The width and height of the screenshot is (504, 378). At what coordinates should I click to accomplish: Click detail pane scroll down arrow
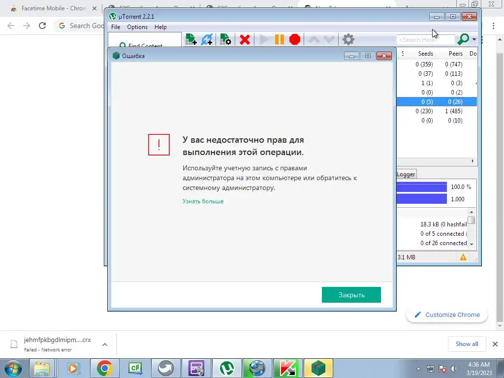472,244
